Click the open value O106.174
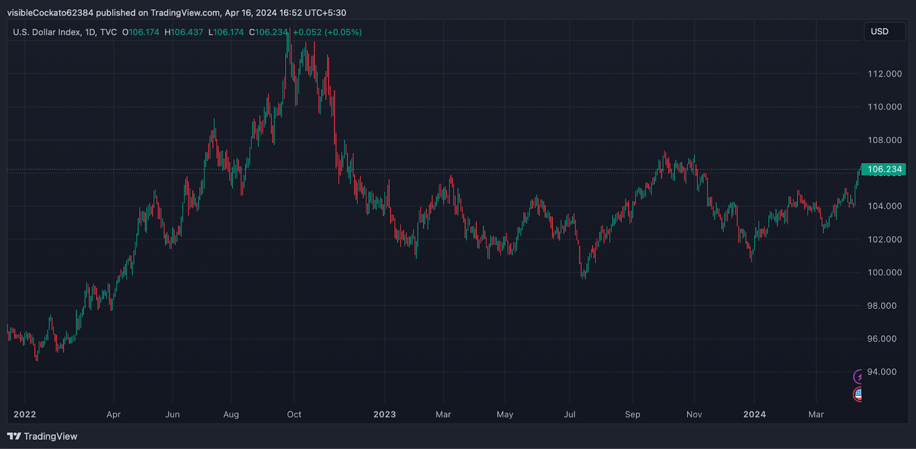The height and width of the screenshot is (449, 916). pos(141,32)
